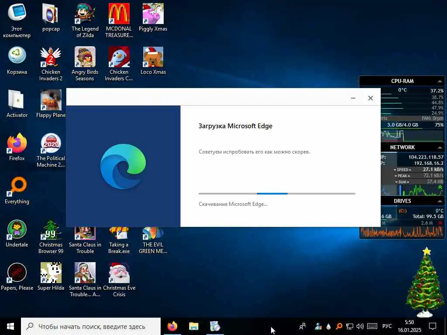Launch The Legend of Zilda shortcut
Screen dimensions: 447x335
click(85, 20)
